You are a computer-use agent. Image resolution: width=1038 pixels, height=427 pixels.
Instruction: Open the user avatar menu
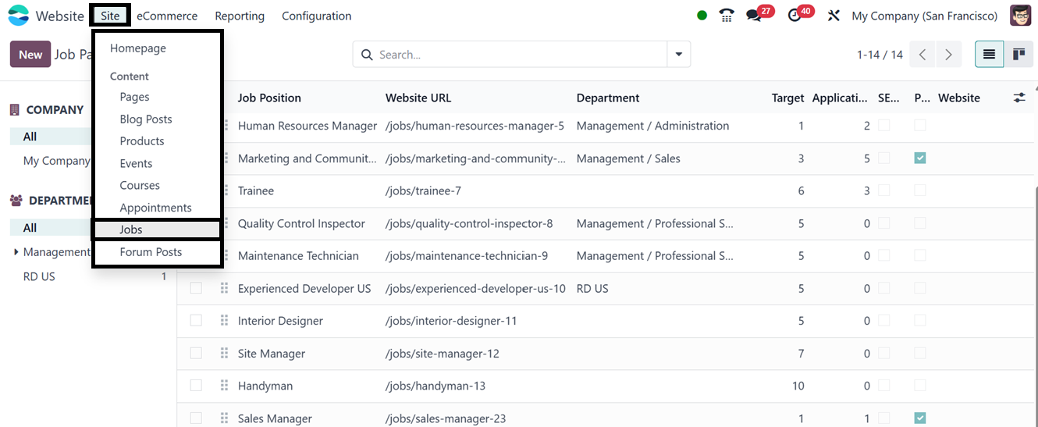click(1020, 16)
